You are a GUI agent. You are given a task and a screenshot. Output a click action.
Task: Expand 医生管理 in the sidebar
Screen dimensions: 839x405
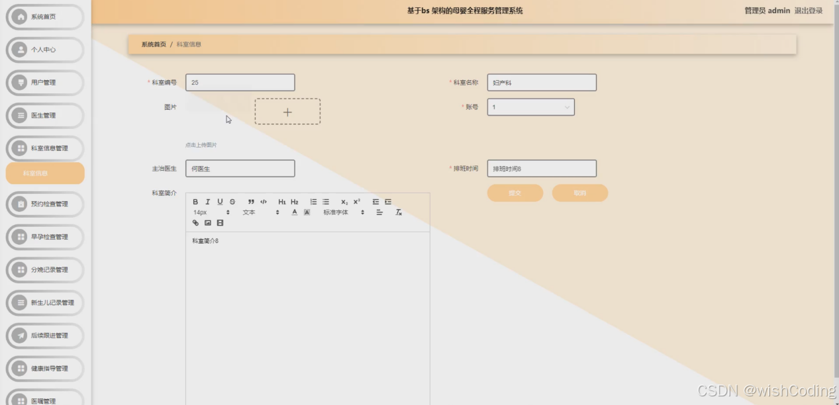click(x=45, y=115)
